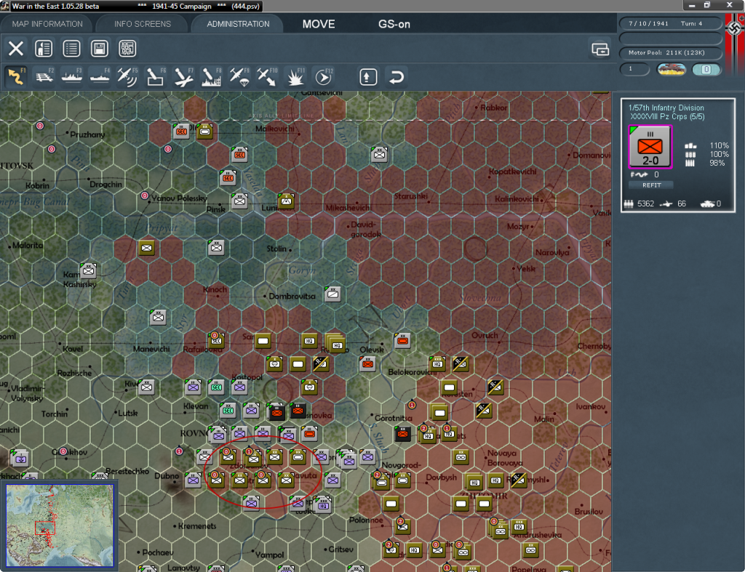Click the light blue '0' pill
Viewport: 745px width, 572px height.
pyautogui.click(x=706, y=70)
